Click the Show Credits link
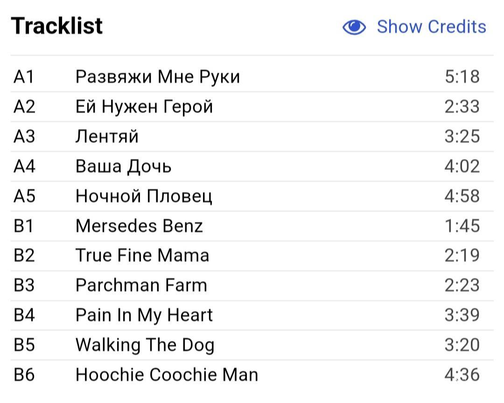The width and height of the screenshot is (504, 403). pyautogui.click(x=431, y=27)
